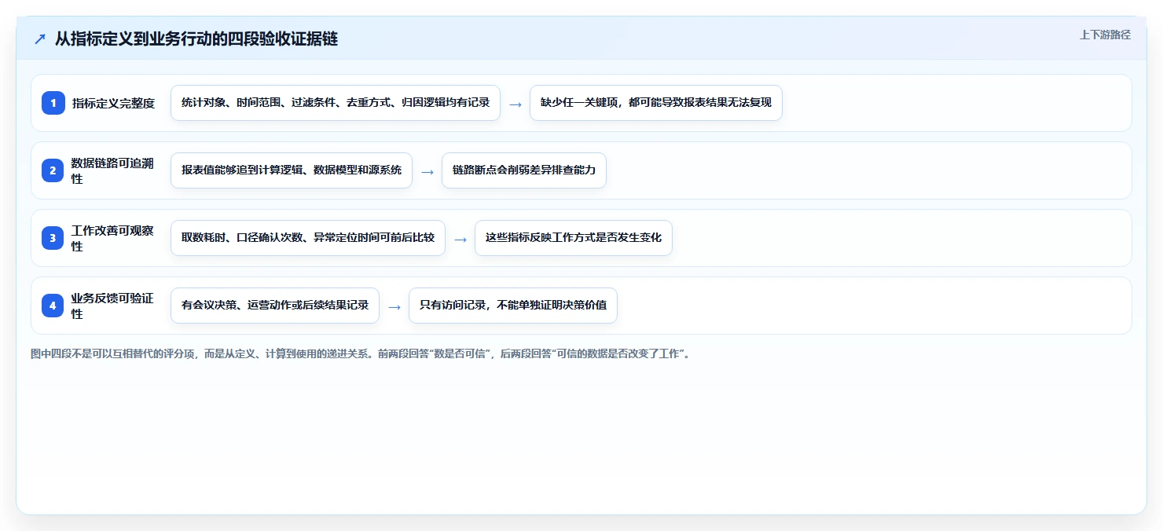Image resolution: width=1163 pixels, height=531 pixels.
Task: Click the blue step number 2 badge
Action: [x=53, y=170]
